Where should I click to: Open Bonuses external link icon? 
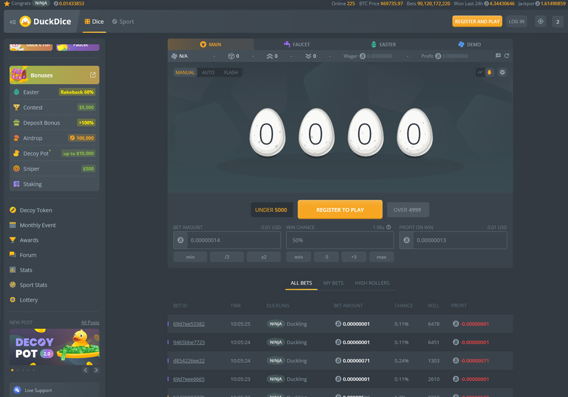tap(93, 75)
